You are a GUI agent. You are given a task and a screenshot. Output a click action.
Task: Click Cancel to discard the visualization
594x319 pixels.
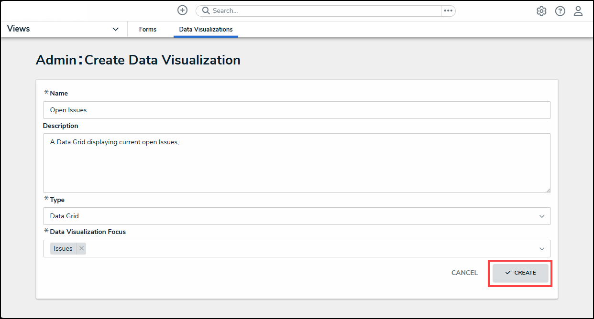point(464,273)
